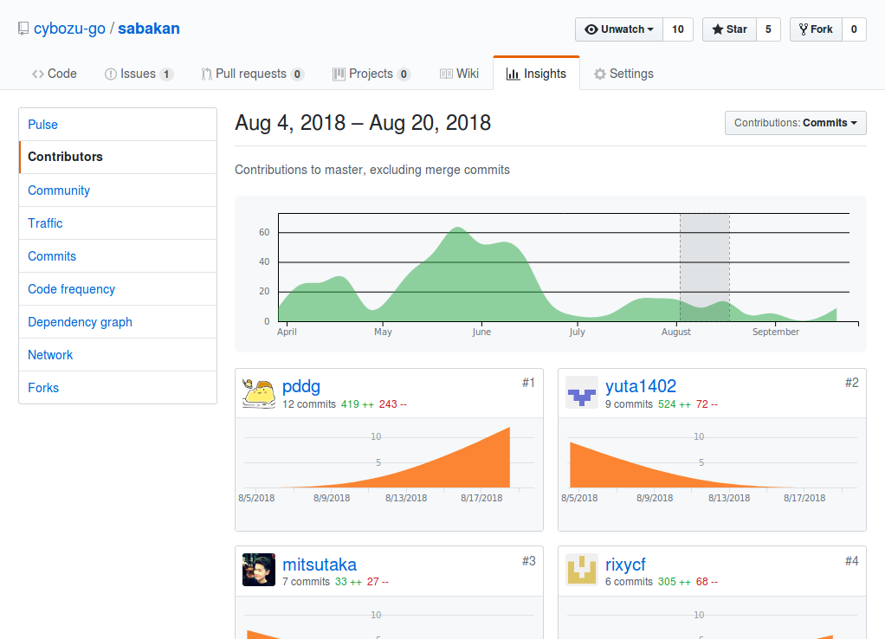Click pddg's orange commit activity chart
Image resolution: width=885 pixels, height=639 pixels.
coord(390,458)
